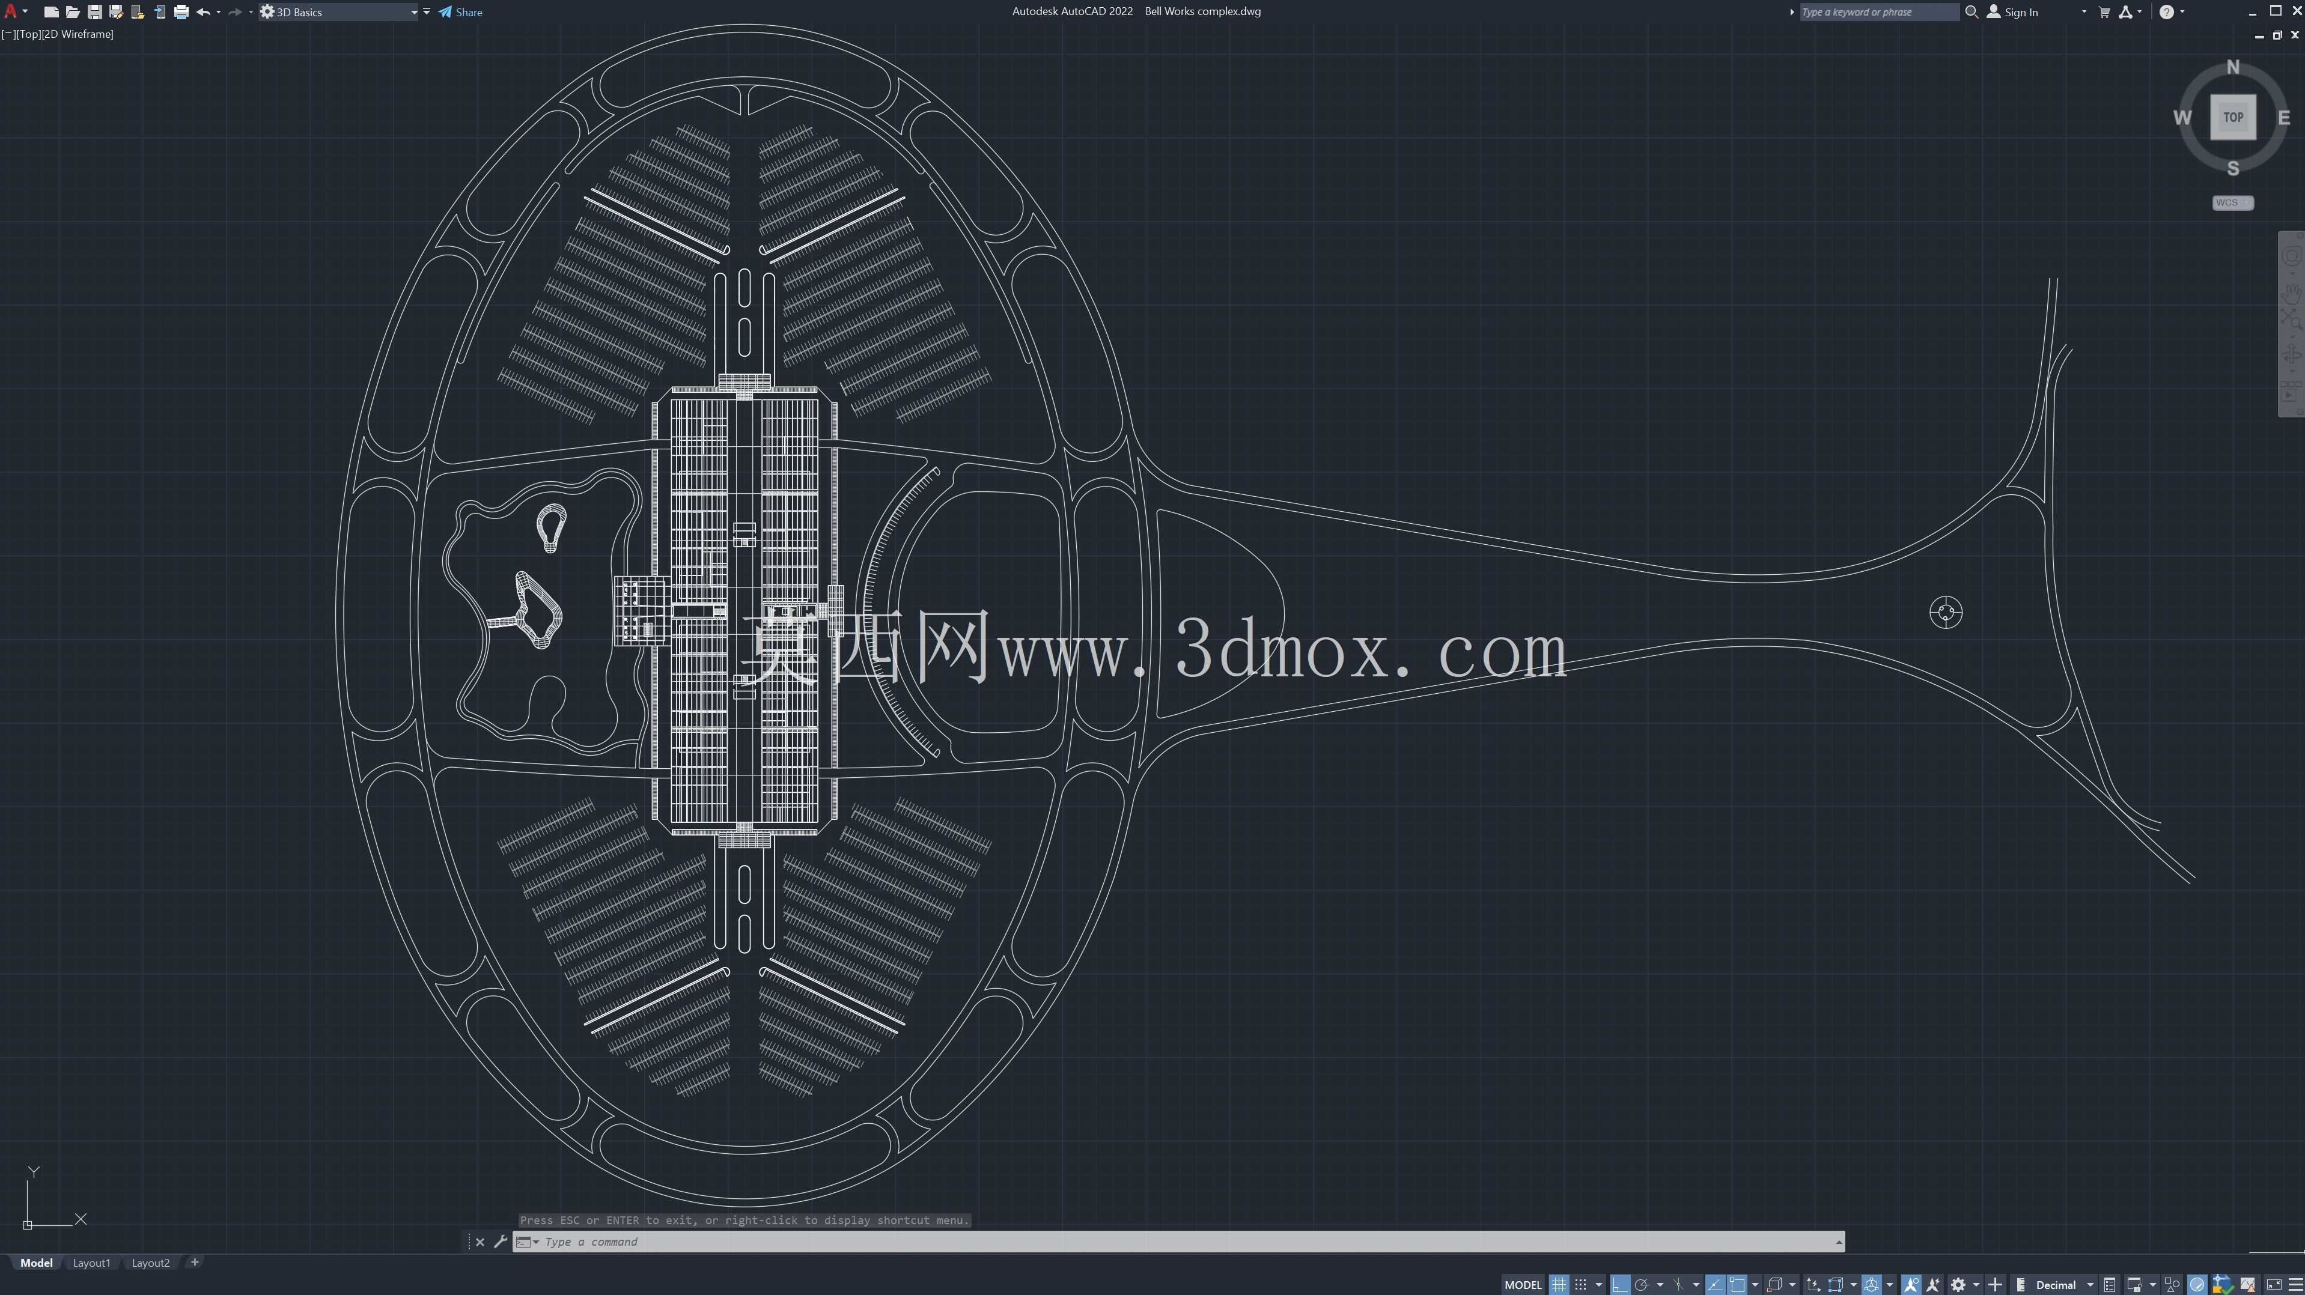Plot the drawing using the printer icon
This screenshot has height=1295, width=2305.
click(181, 13)
